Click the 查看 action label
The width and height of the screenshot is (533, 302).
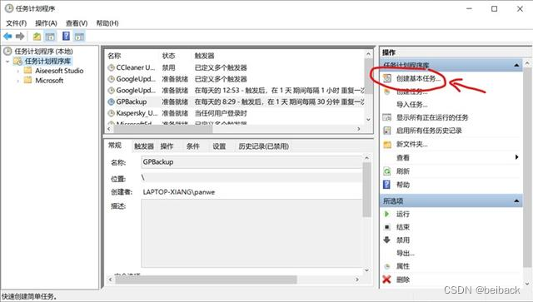tap(403, 157)
